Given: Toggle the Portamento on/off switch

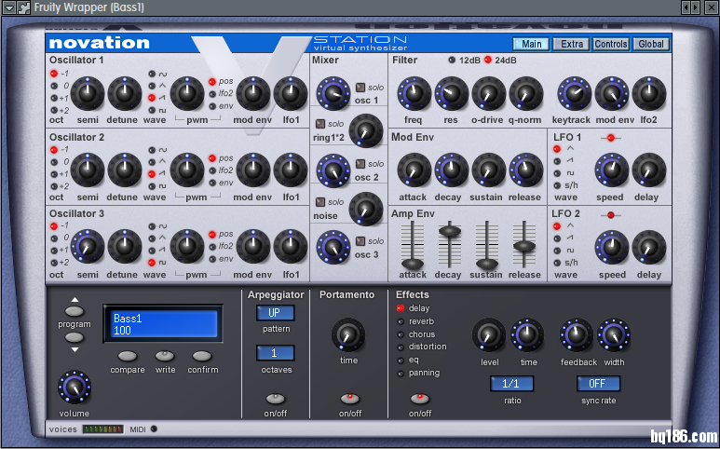Looking at the screenshot, I should pos(349,399).
